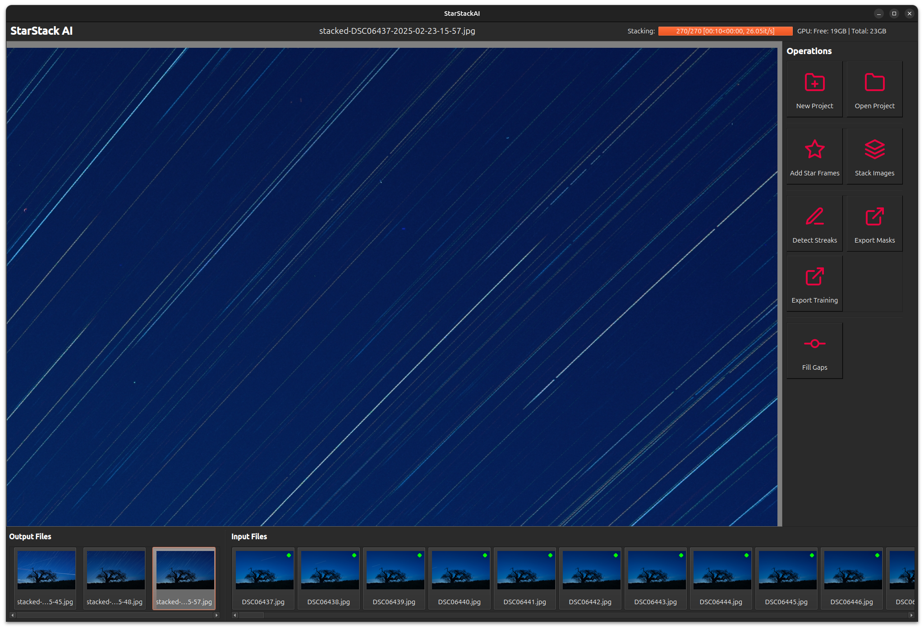Click the New Project folder icon
The image size is (924, 629).
click(814, 83)
